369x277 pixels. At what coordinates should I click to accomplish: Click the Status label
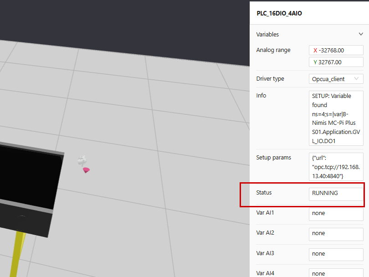(264, 193)
